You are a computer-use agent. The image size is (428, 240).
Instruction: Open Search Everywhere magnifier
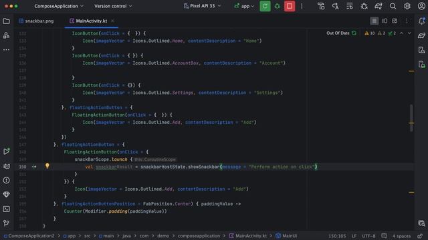pyautogui.click(x=393, y=6)
